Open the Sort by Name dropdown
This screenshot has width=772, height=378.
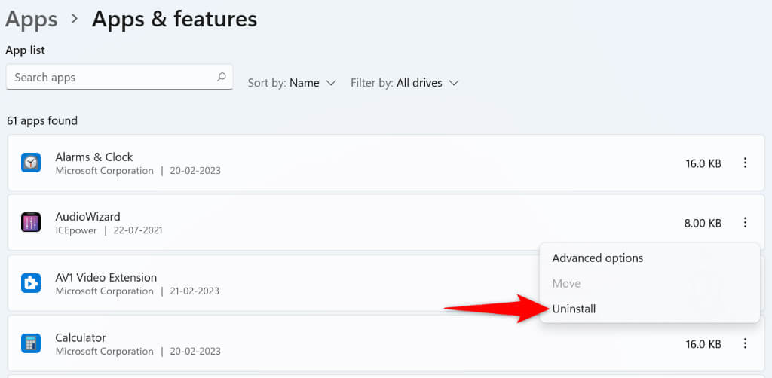pyautogui.click(x=292, y=83)
